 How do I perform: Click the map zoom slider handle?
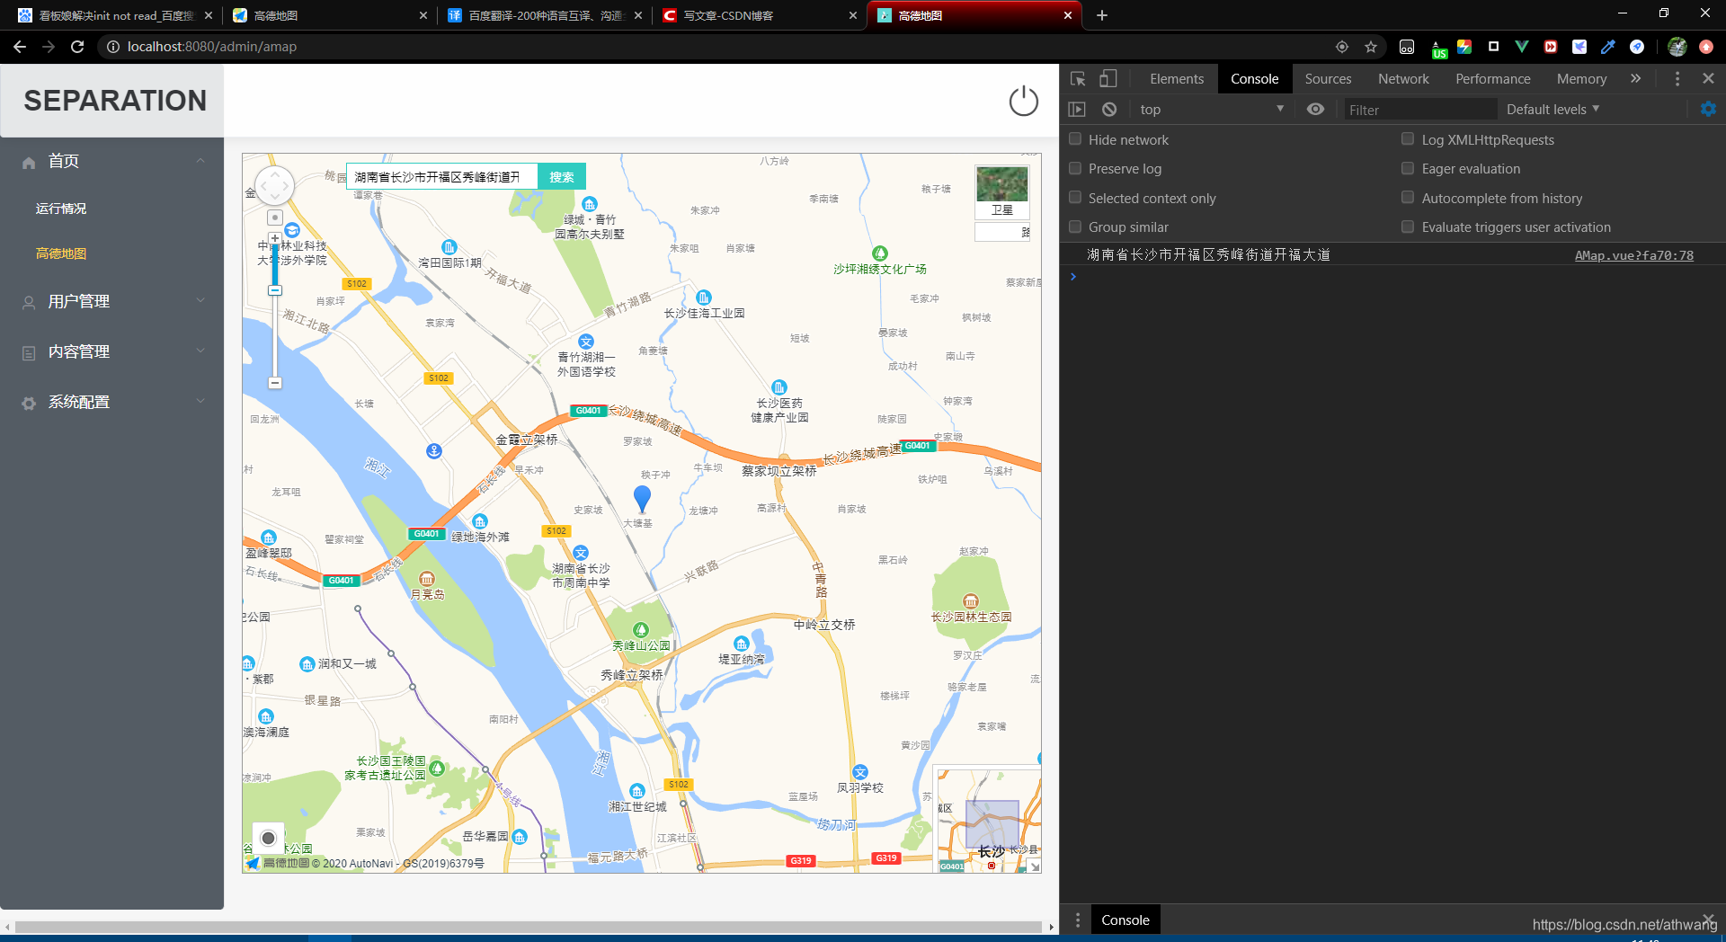[x=275, y=290]
